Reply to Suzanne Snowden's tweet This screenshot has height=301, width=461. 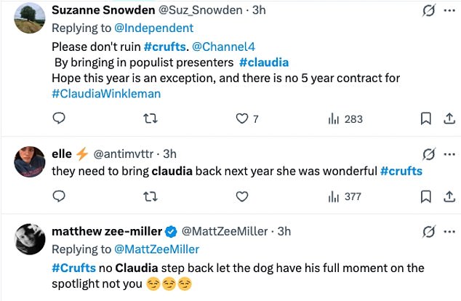[x=60, y=119]
